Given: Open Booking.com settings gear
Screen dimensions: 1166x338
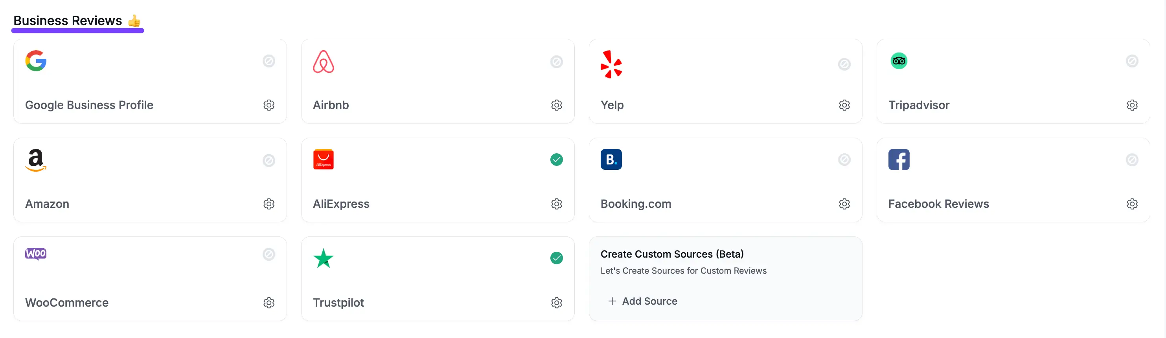Looking at the screenshot, I should click(844, 204).
